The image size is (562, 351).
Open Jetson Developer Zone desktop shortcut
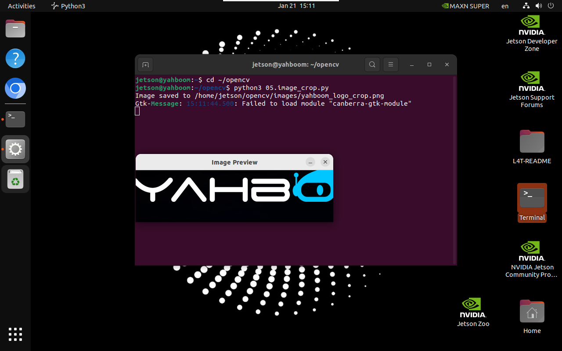coord(532,34)
